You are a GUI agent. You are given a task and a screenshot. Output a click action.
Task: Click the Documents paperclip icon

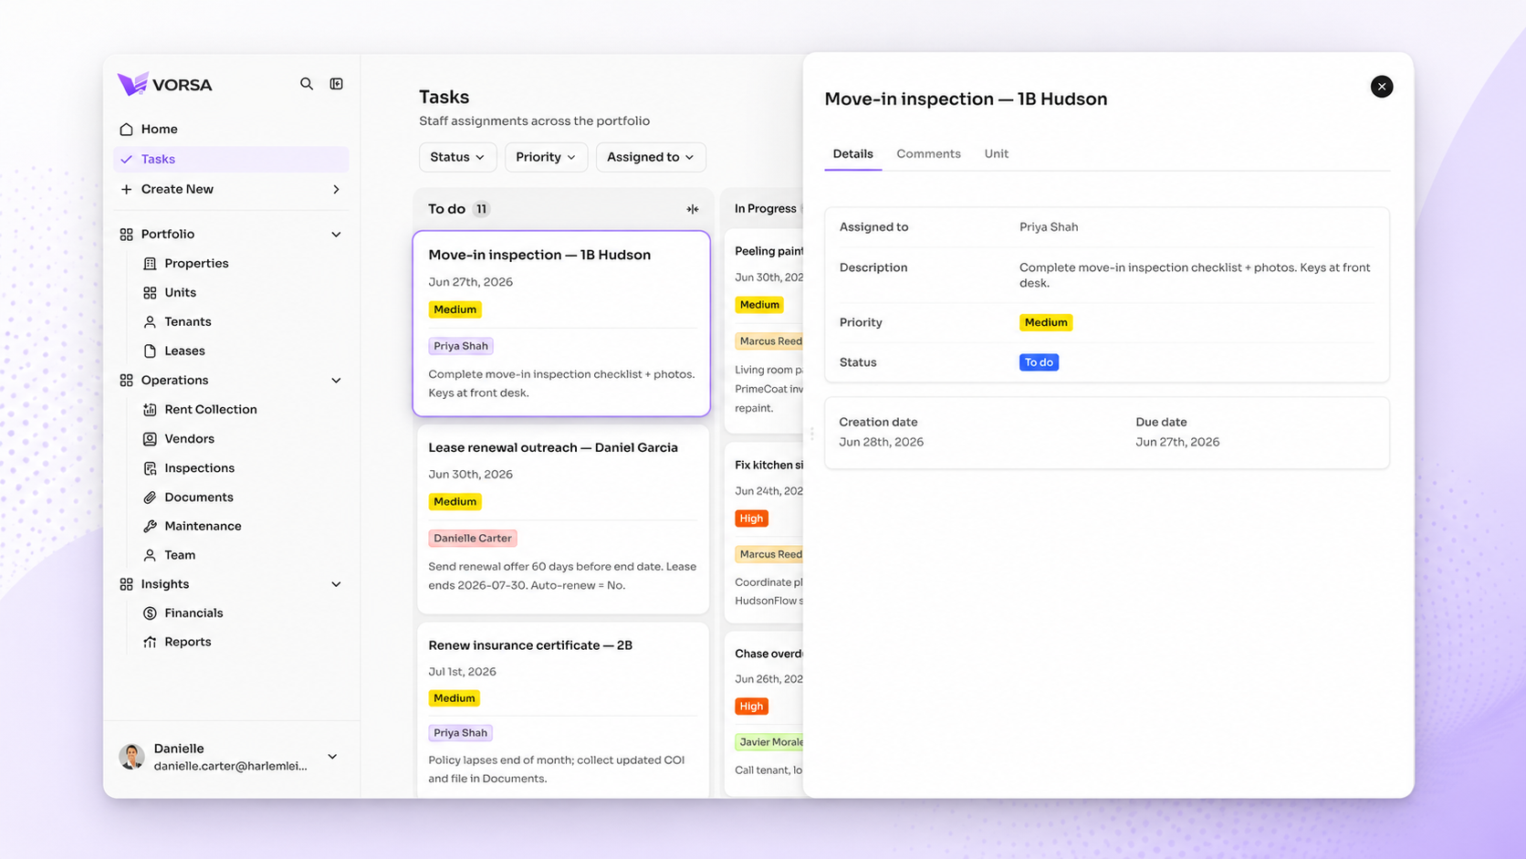(150, 498)
